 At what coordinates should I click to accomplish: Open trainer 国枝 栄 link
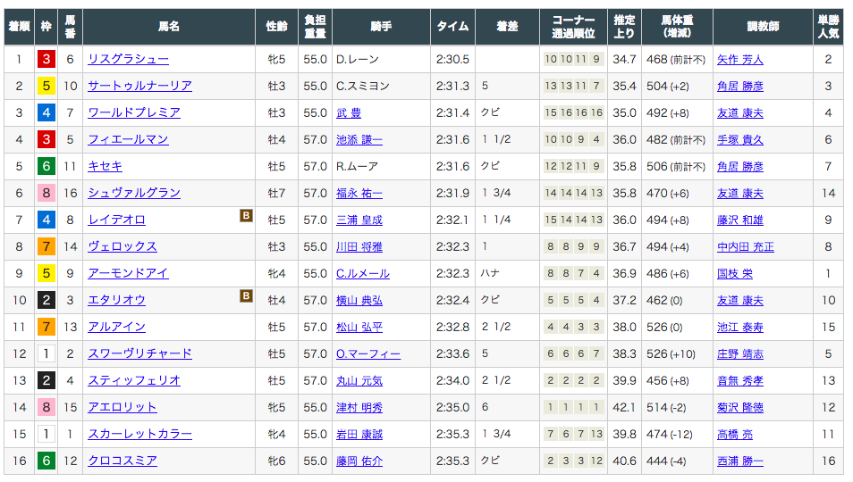[735, 273]
